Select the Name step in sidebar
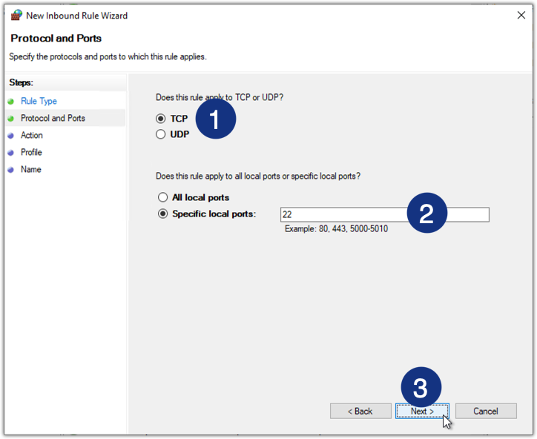The width and height of the screenshot is (537, 439). tap(30, 169)
